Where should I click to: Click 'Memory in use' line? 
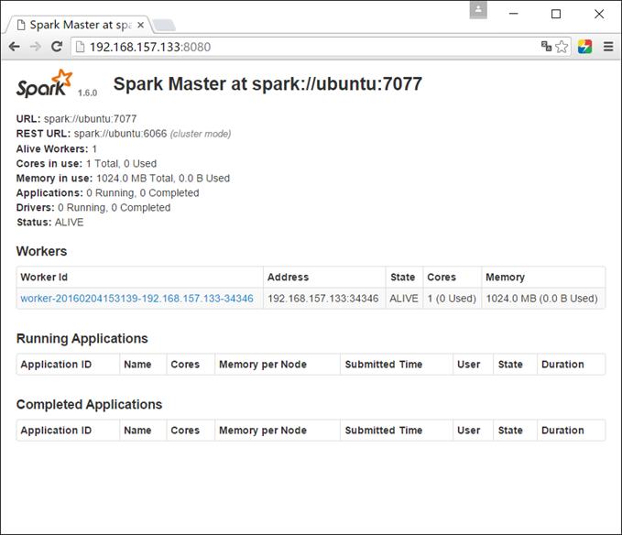pos(123,178)
